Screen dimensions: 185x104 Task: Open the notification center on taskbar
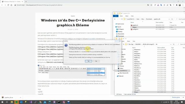pyautogui.click(x=182, y=102)
